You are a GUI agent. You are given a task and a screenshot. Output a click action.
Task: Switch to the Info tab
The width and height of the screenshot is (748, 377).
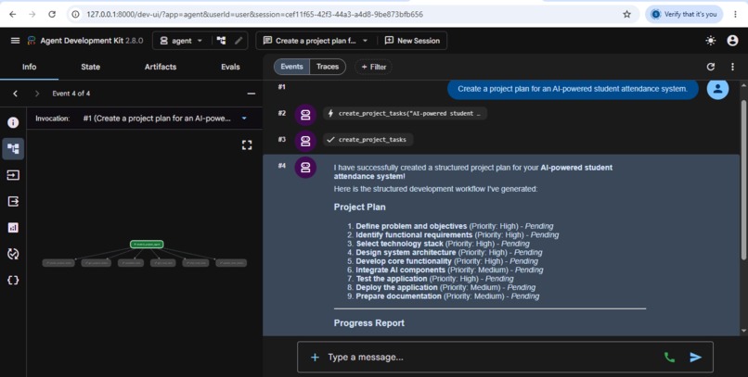tap(29, 67)
